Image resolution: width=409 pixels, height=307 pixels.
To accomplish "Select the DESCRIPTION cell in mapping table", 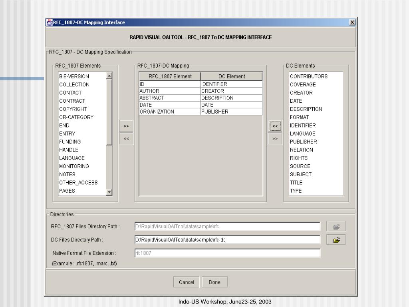I will tap(232, 98).
